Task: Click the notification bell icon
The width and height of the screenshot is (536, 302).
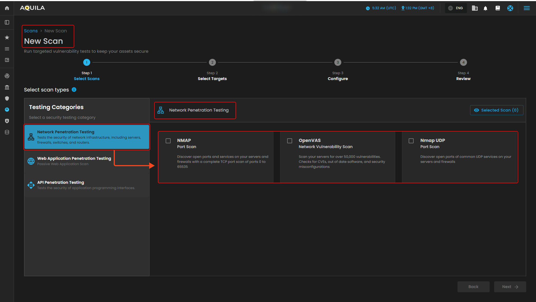Action: coord(485,8)
